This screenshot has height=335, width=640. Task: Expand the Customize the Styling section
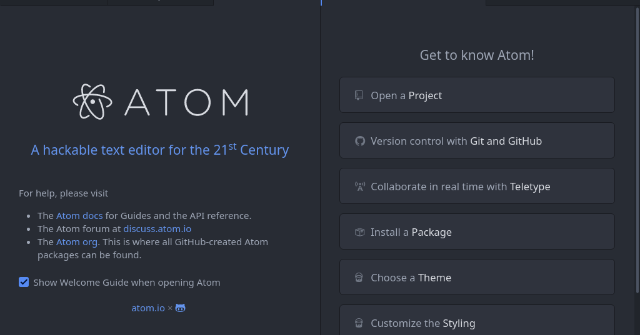point(477,320)
